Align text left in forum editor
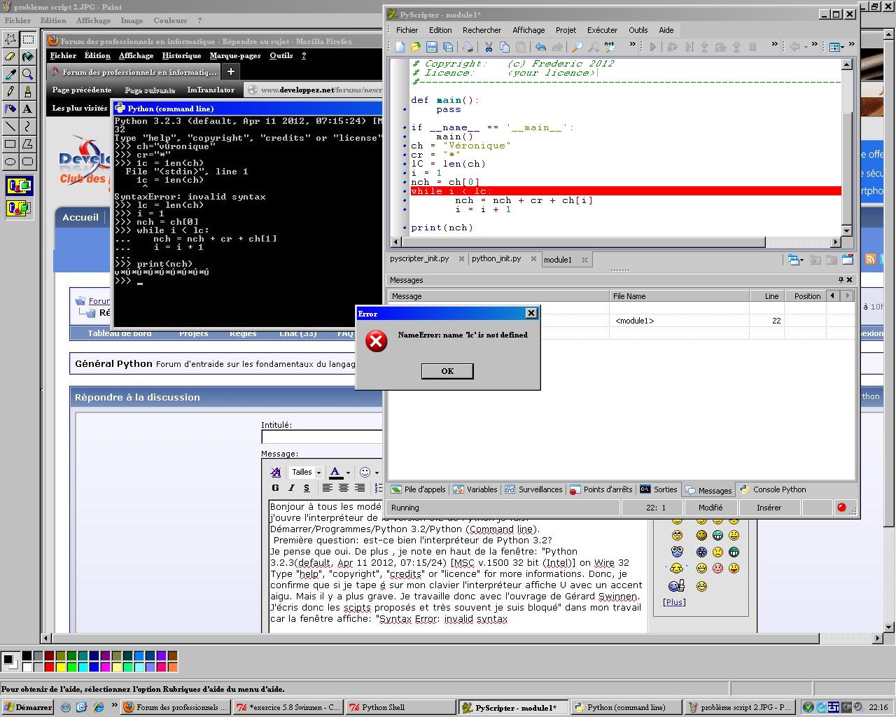The width and height of the screenshot is (896, 717). coord(327,488)
